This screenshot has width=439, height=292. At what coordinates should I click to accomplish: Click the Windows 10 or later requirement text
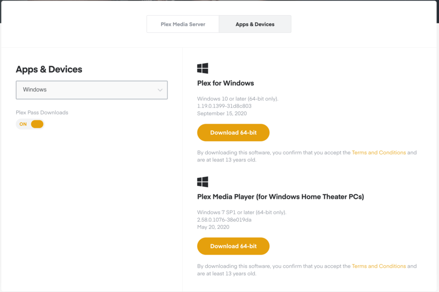coord(238,99)
